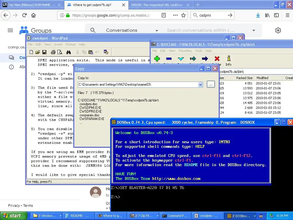Bookmark this page with star icon
Screen dimensions: 293x220
click(x=183, y=15)
